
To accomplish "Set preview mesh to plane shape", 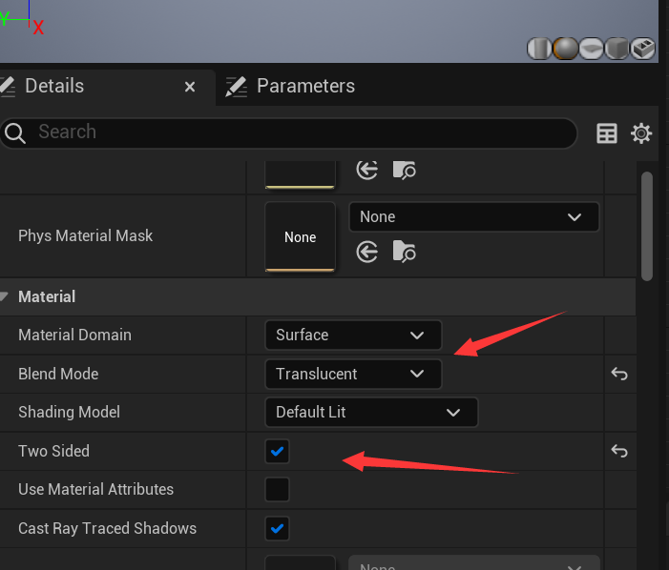I will click(x=592, y=48).
